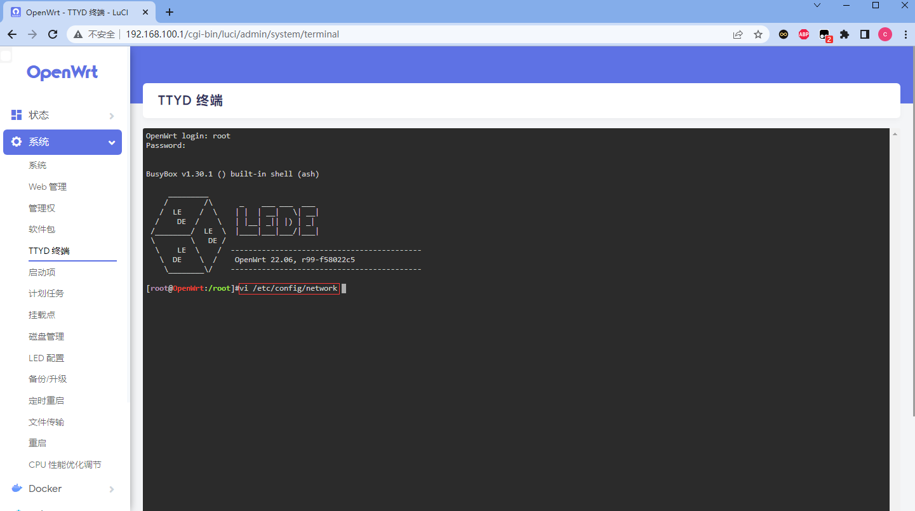The height and width of the screenshot is (511, 915).
Task: Open the 备份/升级 page
Action: pyautogui.click(x=48, y=379)
